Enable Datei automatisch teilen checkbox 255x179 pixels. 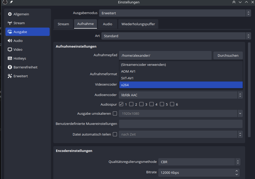115,134
